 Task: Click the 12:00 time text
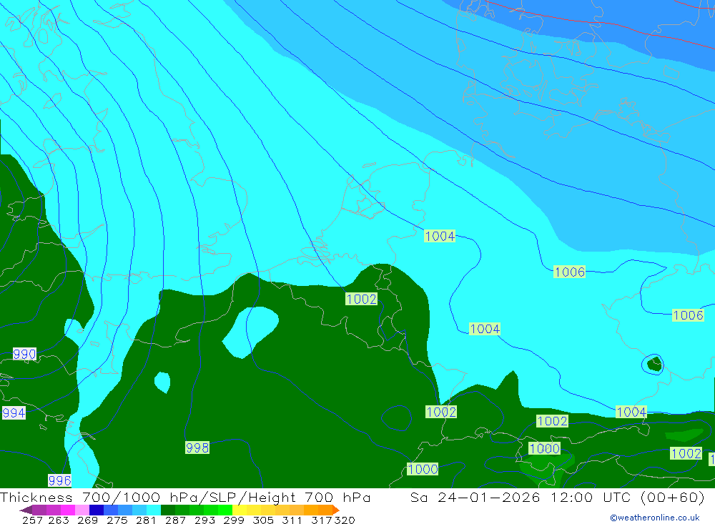pyautogui.click(x=572, y=497)
